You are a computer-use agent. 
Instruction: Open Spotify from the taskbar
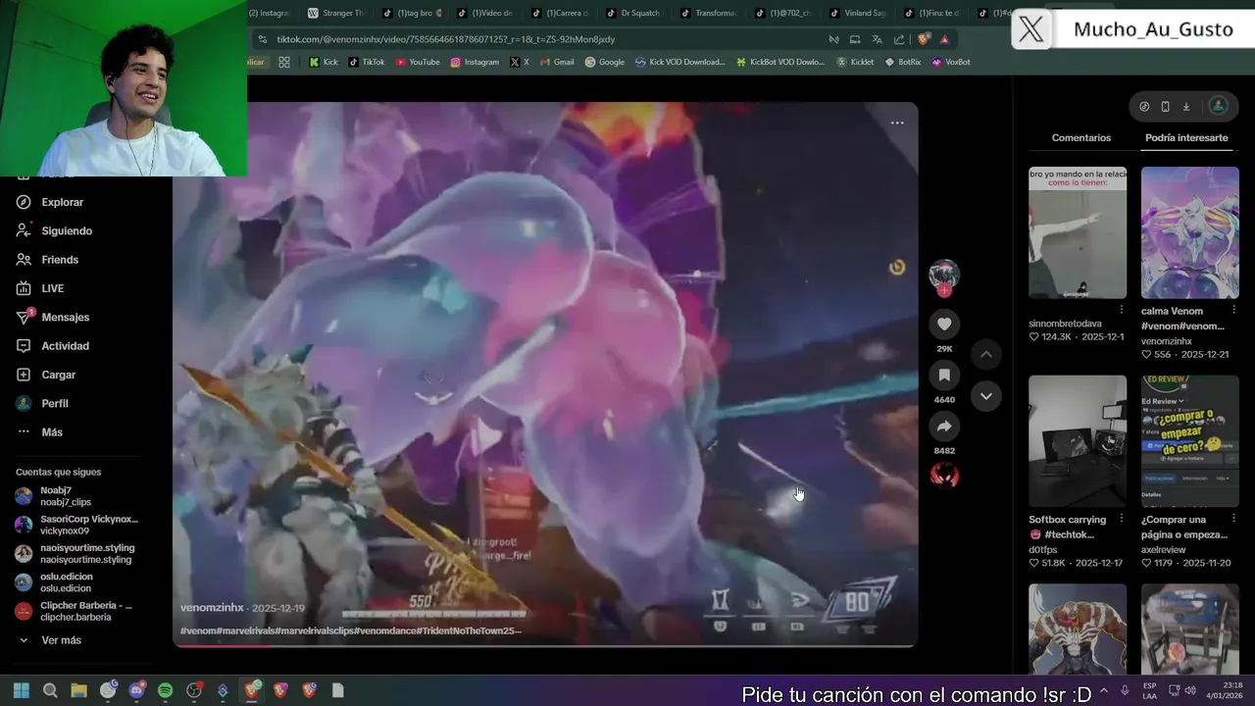coord(165,690)
